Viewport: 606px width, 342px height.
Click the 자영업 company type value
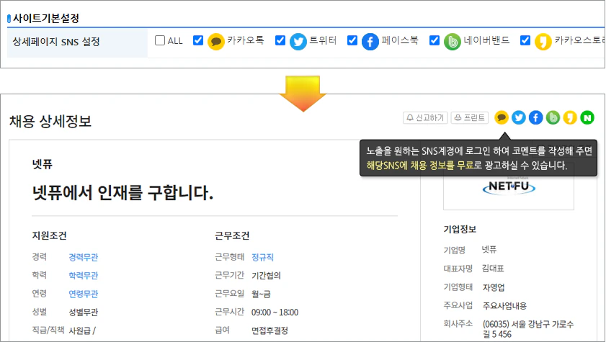click(x=493, y=287)
